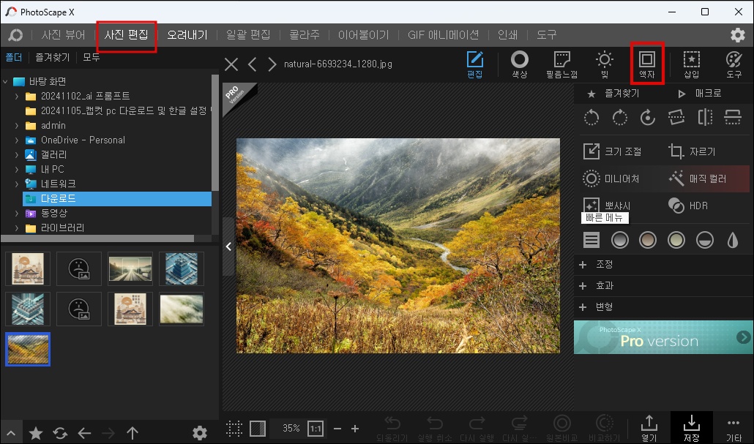Open the 빛 (Light) tool
The width and height of the screenshot is (754, 444).
(605, 64)
